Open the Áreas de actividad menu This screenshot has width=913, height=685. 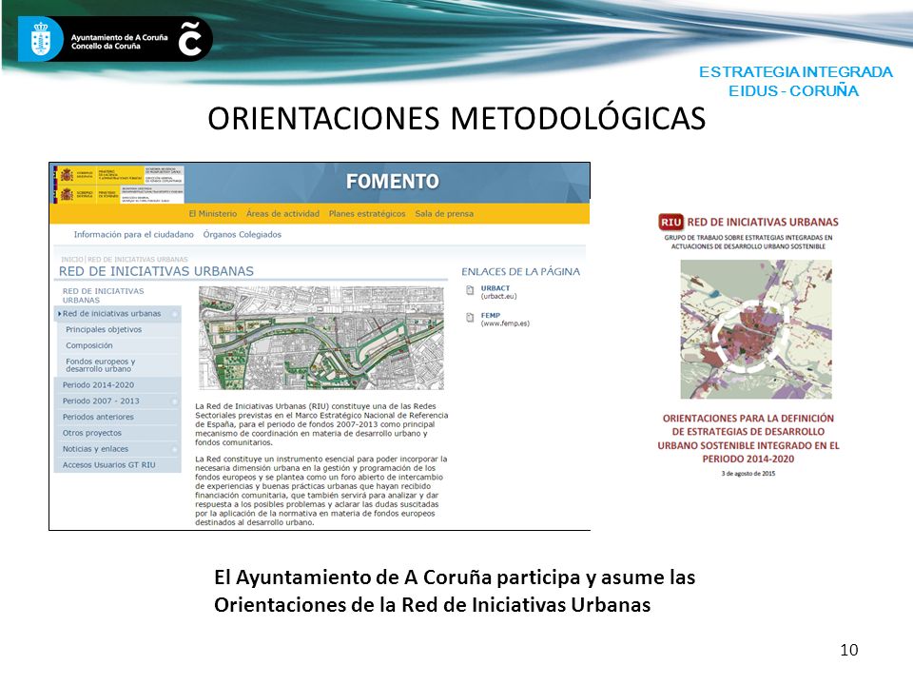coord(282,214)
